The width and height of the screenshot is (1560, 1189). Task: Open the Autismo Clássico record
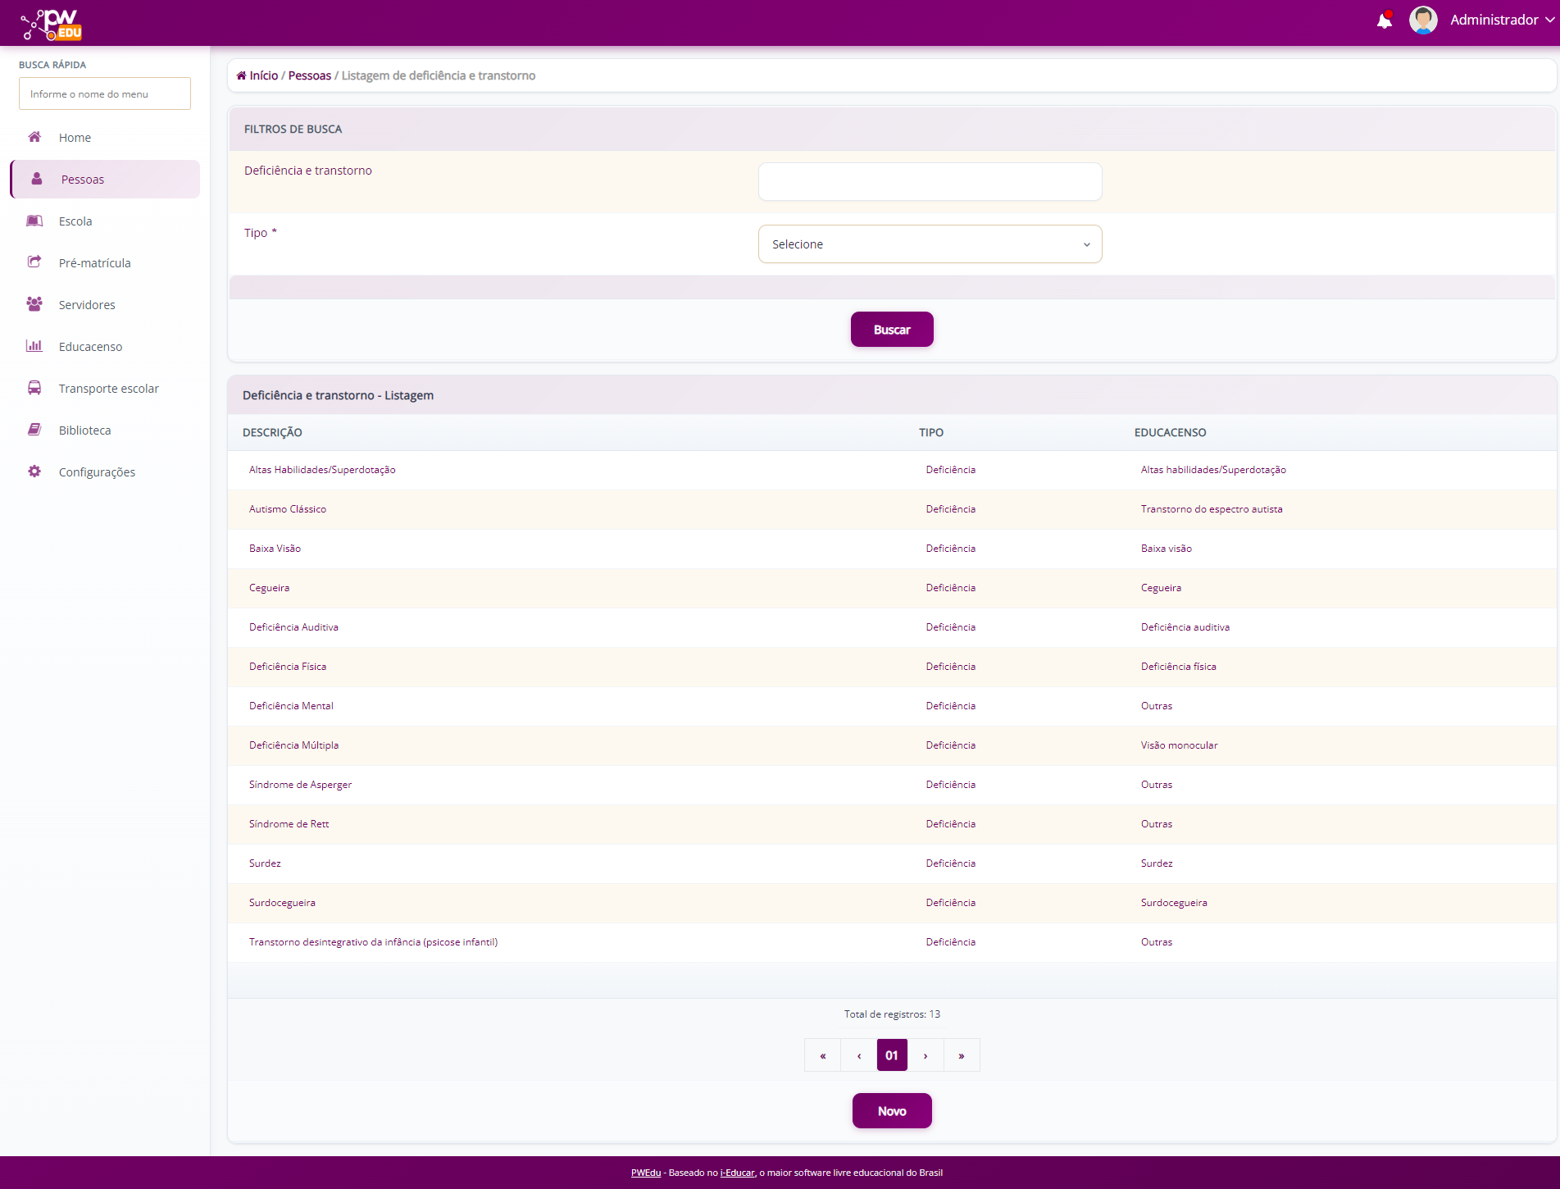tap(288, 509)
